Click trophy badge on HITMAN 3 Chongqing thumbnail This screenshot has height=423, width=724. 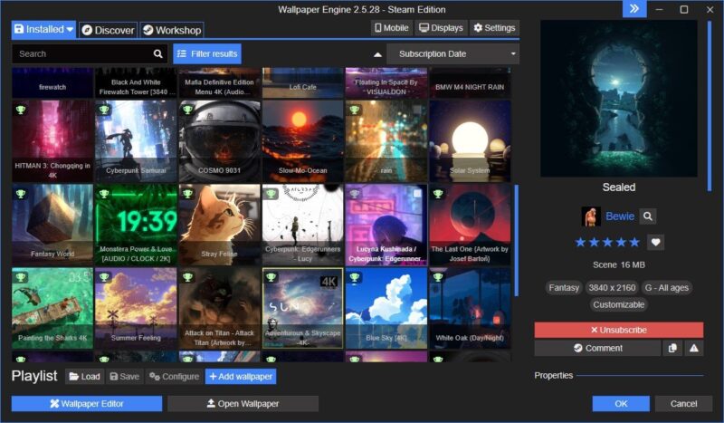click(x=21, y=110)
